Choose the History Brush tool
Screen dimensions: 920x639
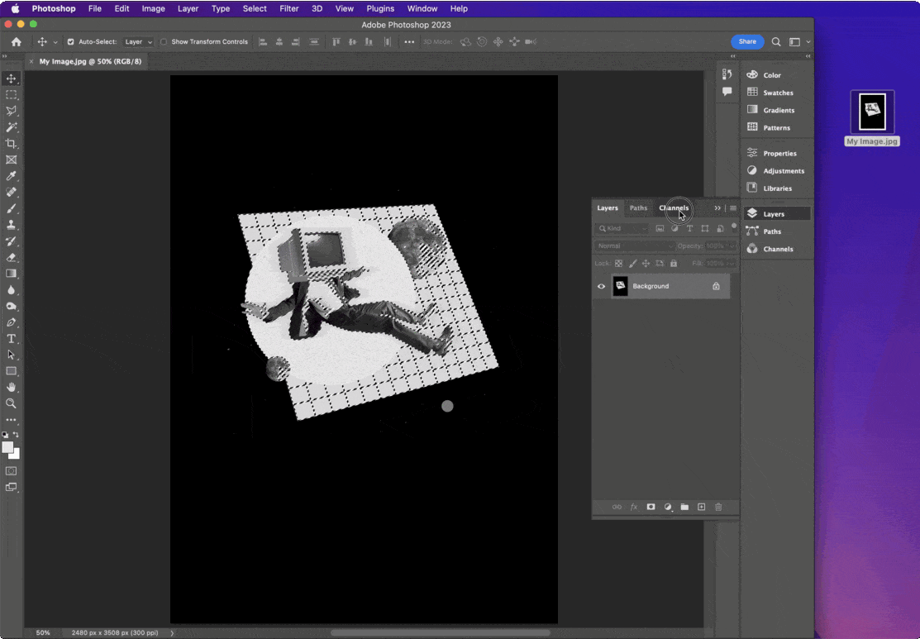click(x=11, y=241)
